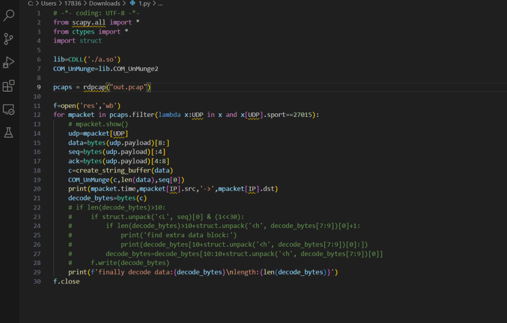Click the Python file icon in breadcrumb
507x323 pixels.
click(x=132, y=3)
